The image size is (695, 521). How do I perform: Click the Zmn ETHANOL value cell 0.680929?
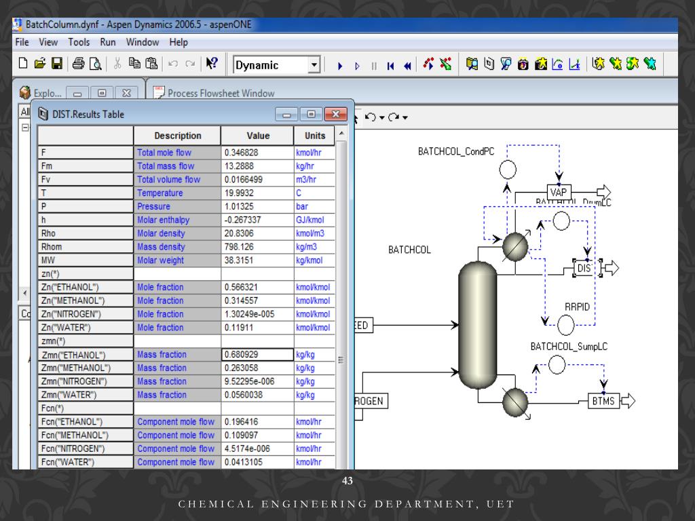tap(257, 354)
